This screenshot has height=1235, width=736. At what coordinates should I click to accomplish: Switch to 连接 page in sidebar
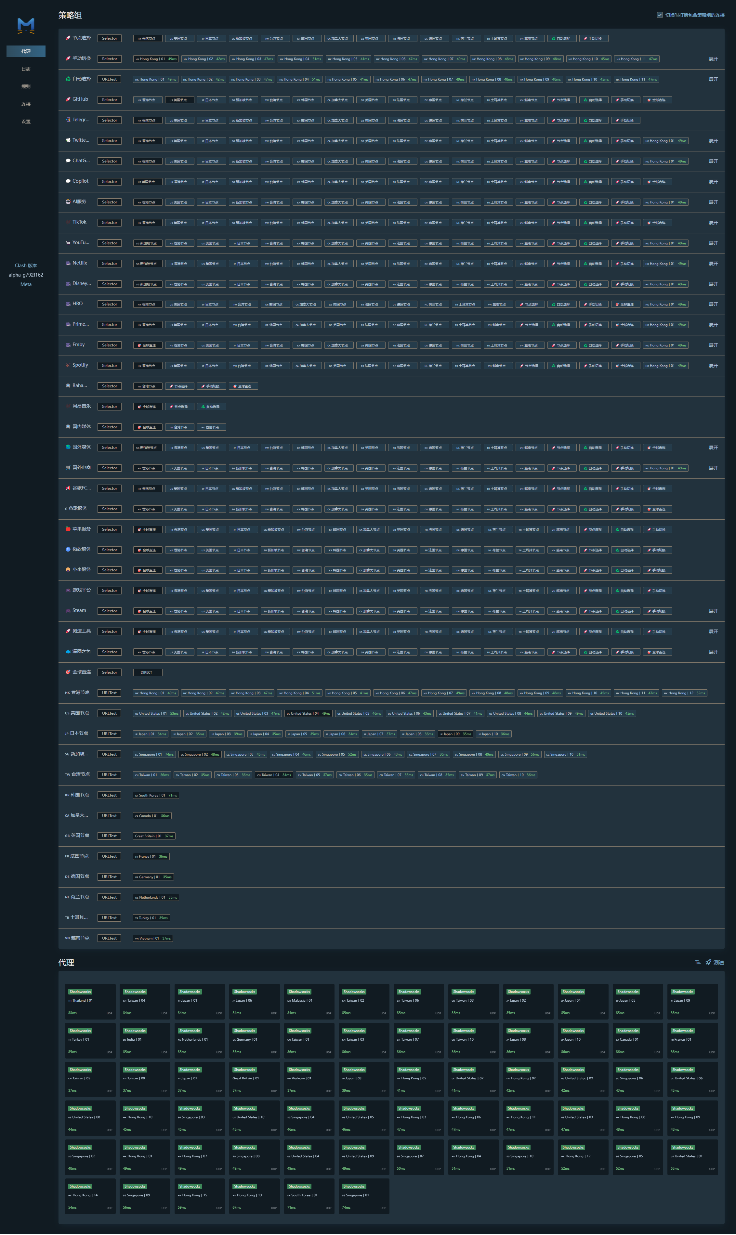[x=26, y=104]
